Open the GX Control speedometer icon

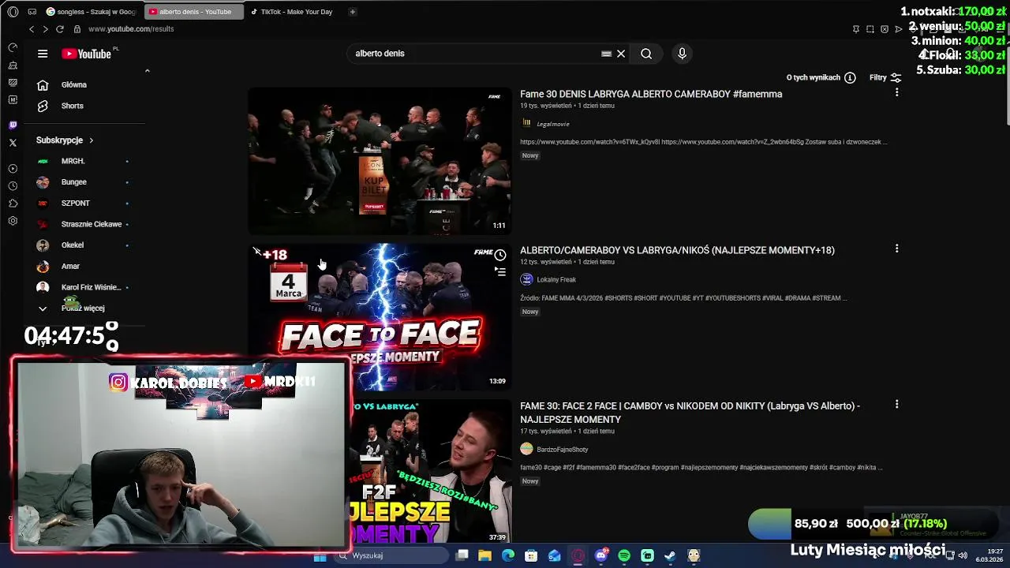[x=13, y=47]
